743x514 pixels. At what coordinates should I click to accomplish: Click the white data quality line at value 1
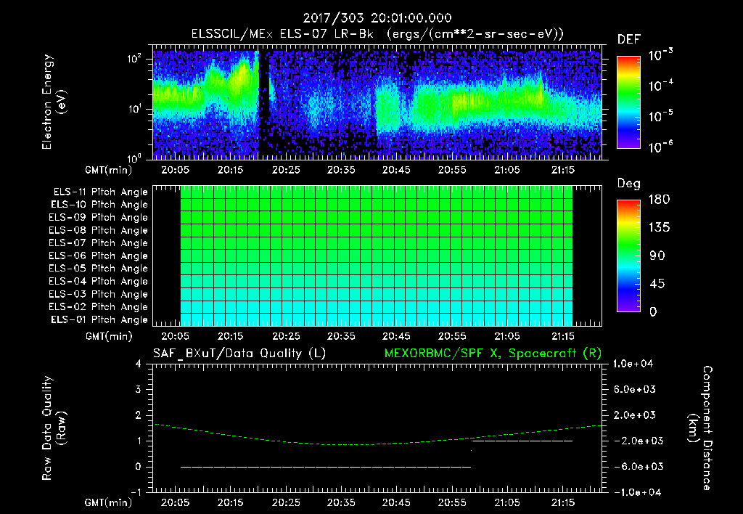[x=522, y=441]
